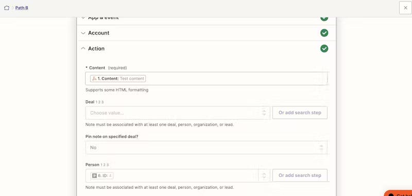This screenshot has height=196, width=412.
Task: Click the 'Person' field label
Action: (92, 165)
